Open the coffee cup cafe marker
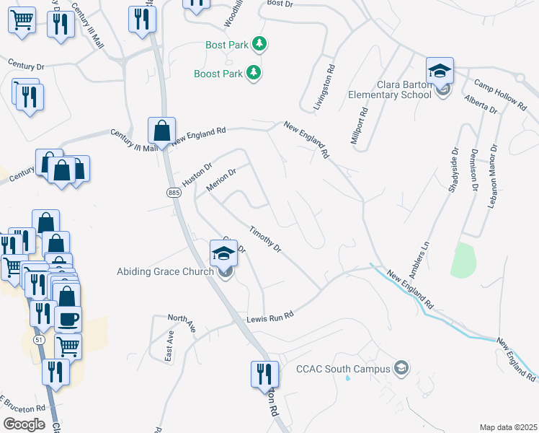539x433 pixels. pos(68,320)
